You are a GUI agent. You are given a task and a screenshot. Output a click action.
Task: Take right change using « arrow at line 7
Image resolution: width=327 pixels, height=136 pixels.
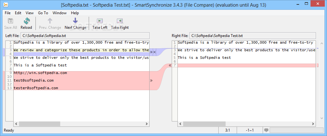pos(170,65)
